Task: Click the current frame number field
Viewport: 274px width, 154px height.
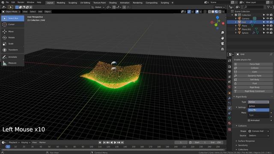Action: point(181,142)
